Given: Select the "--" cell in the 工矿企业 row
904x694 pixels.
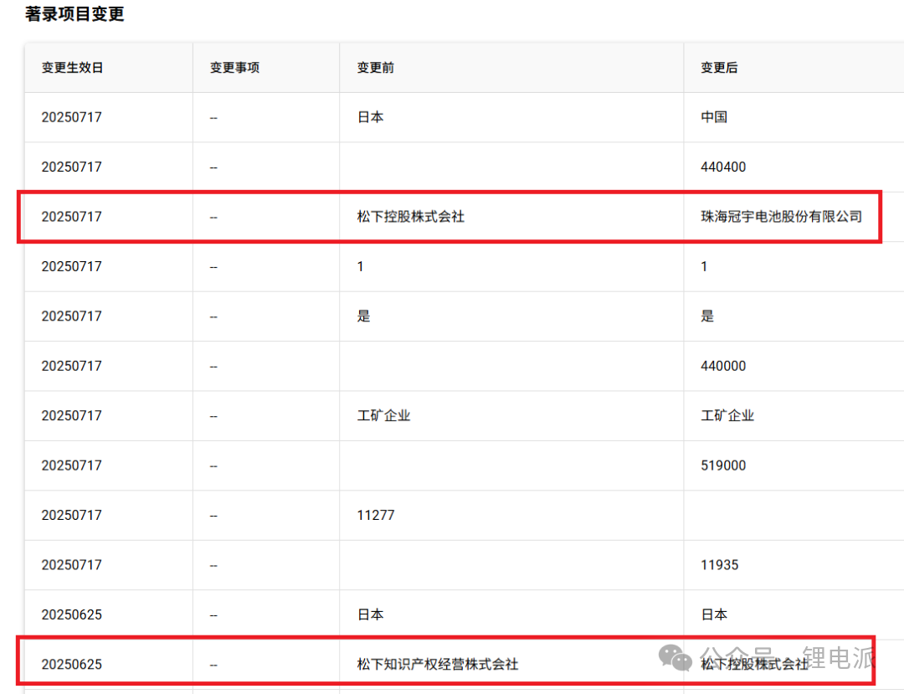Looking at the screenshot, I should click(213, 416).
